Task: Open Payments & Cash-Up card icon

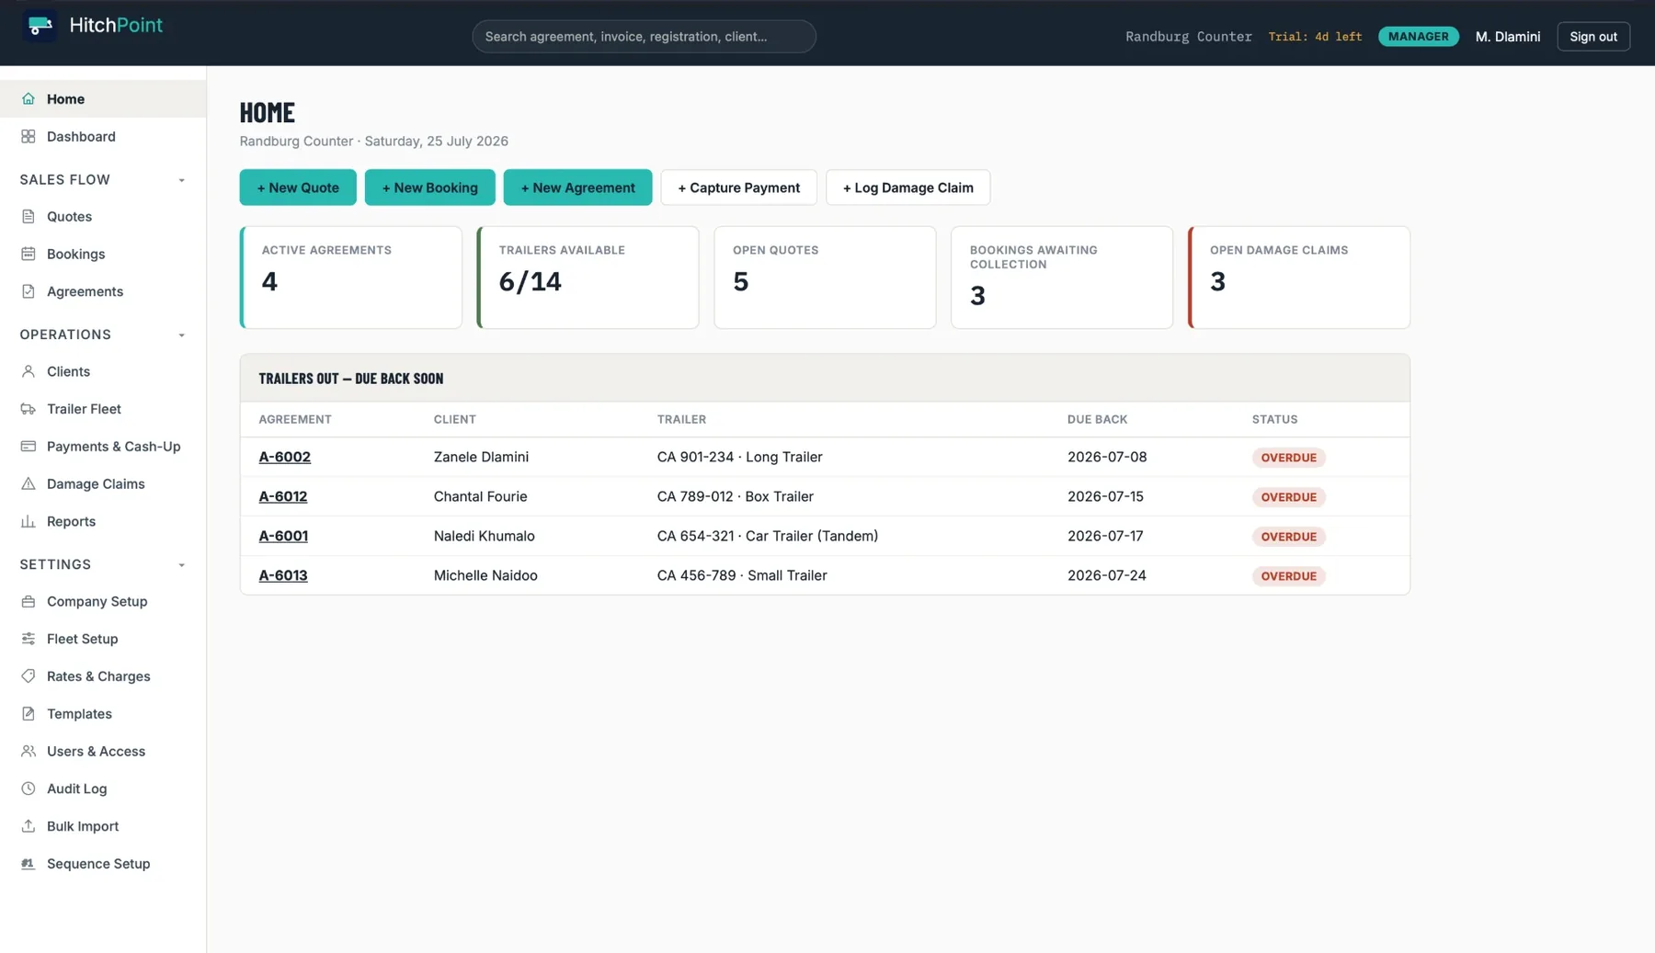Action: point(29,447)
